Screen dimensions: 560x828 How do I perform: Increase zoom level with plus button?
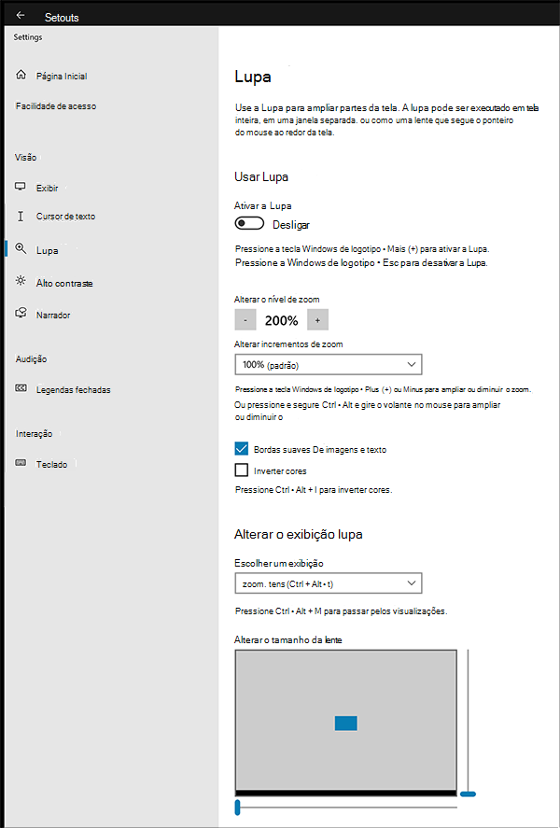tap(317, 320)
